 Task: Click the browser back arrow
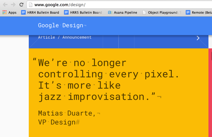(x=5, y=5)
